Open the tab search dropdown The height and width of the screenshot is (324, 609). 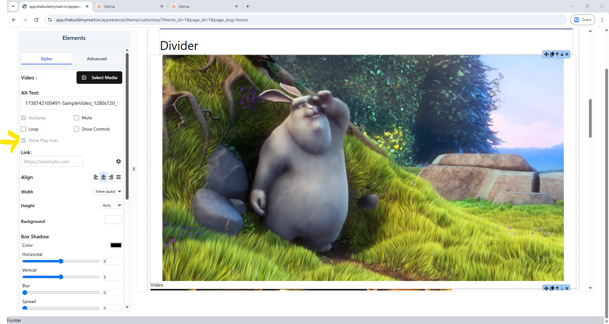pos(13,6)
